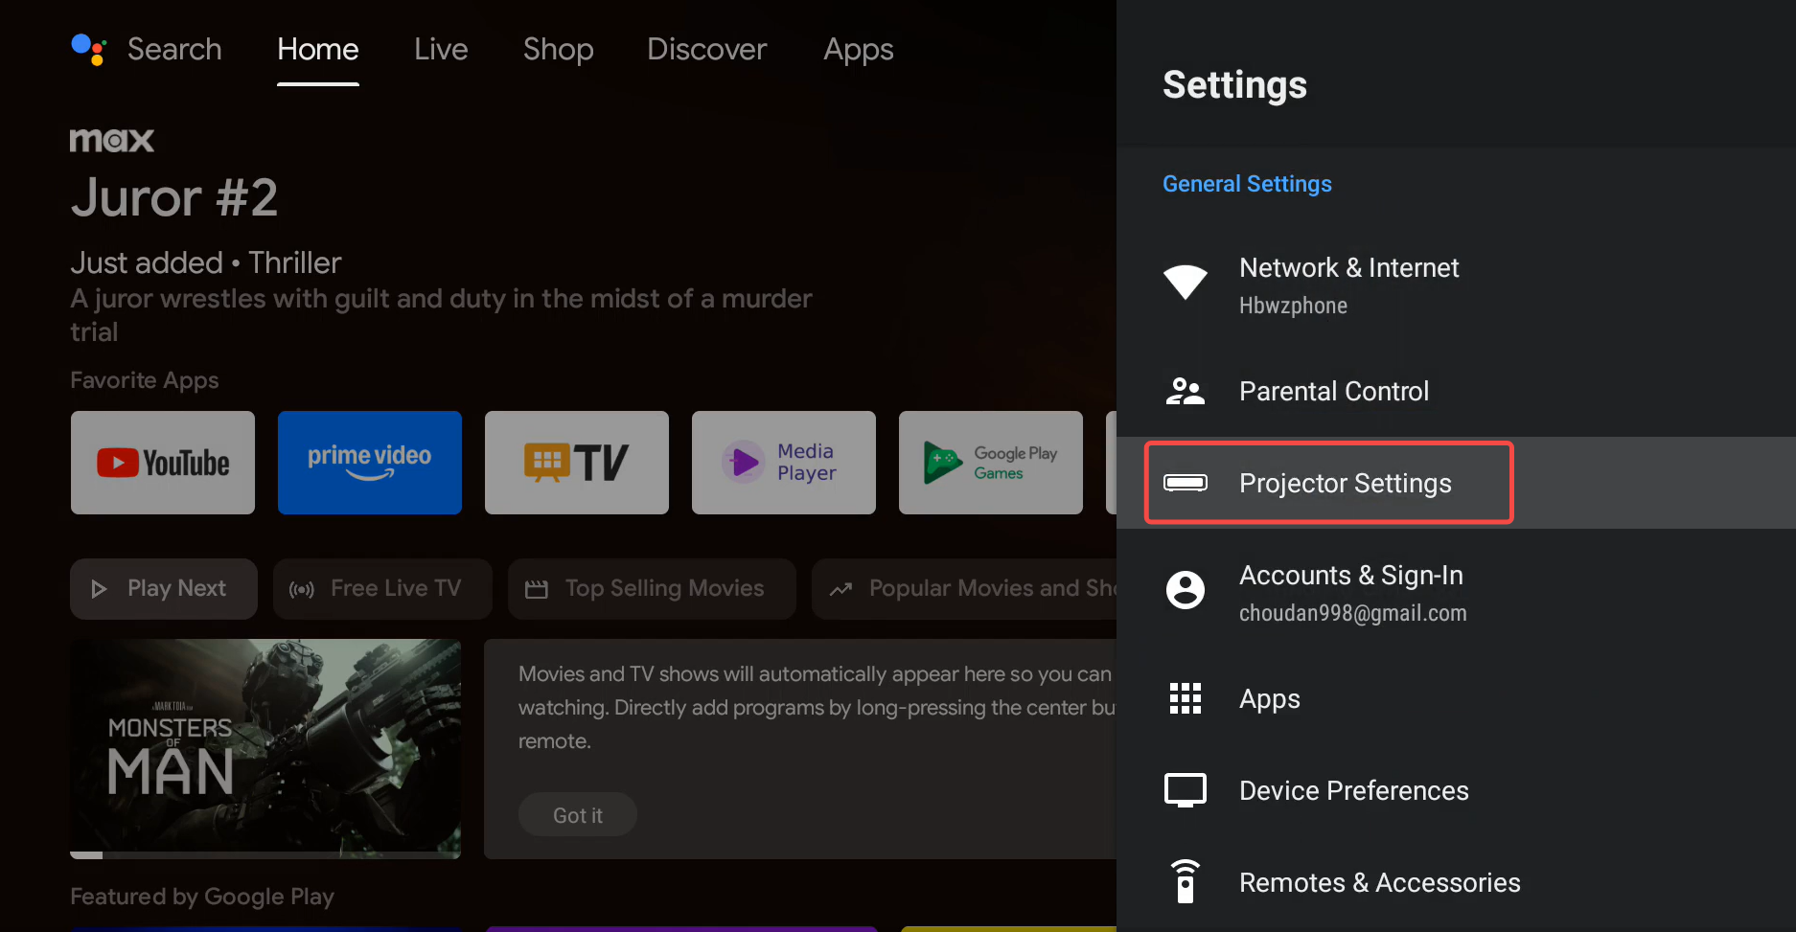1796x932 pixels.
Task: Click the account avatar icon
Action: coord(1186,590)
